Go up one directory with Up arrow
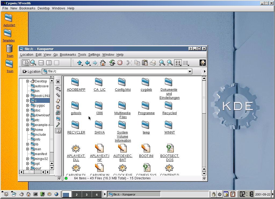The image size is (275, 199). coord(79,63)
